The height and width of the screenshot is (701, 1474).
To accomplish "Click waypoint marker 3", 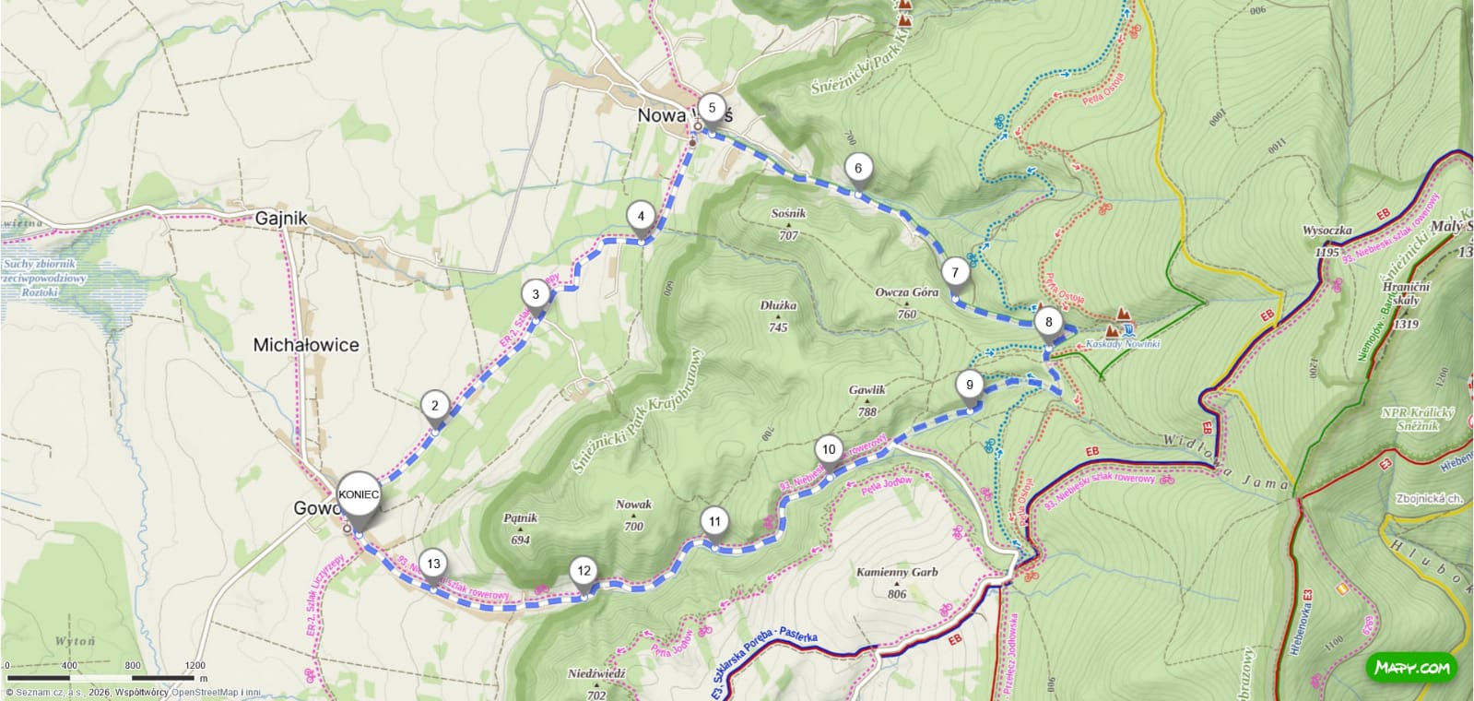I will [536, 295].
